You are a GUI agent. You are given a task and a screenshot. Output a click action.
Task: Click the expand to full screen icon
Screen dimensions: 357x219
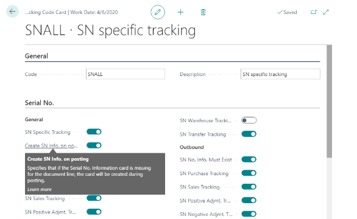click(326, 12)
